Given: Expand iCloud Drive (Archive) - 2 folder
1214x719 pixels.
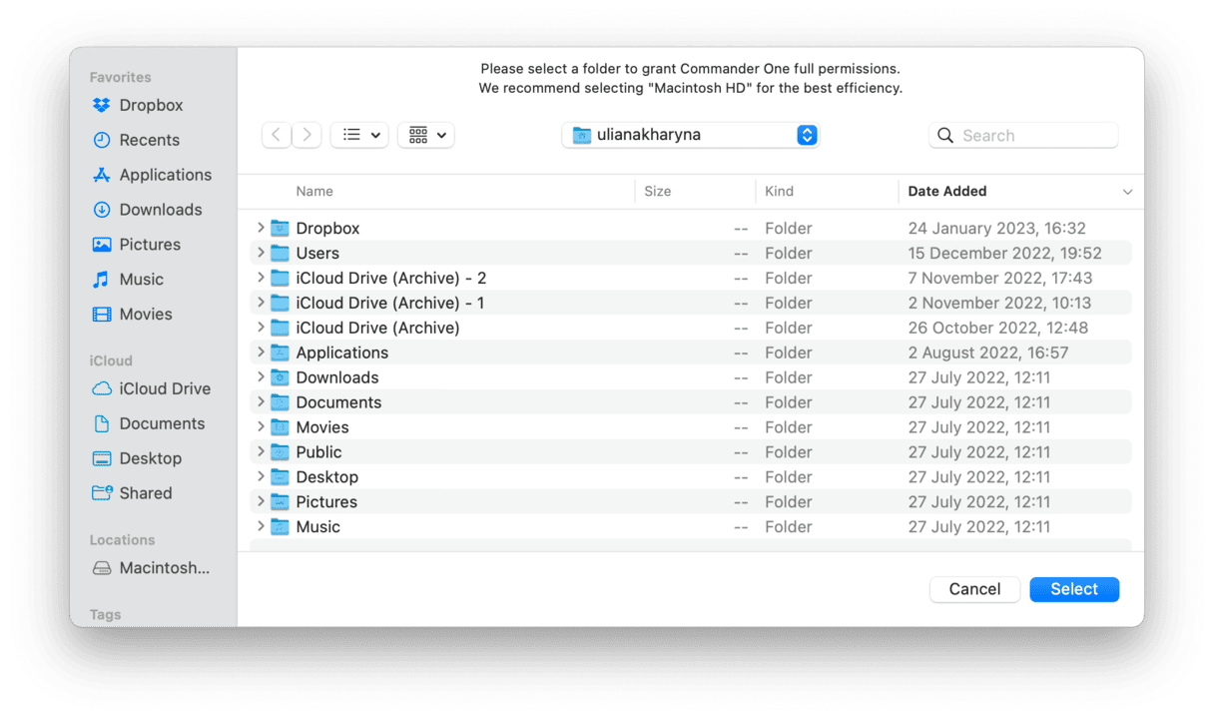Looking at the screenshot, I should point(261,278).
